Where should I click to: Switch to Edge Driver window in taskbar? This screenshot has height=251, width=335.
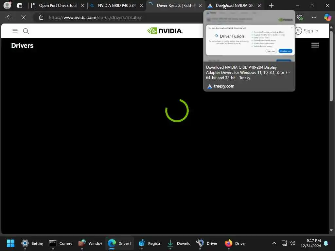click(x=120, y=243)
